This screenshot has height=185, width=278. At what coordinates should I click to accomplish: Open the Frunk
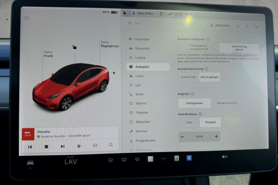(48, 54)
